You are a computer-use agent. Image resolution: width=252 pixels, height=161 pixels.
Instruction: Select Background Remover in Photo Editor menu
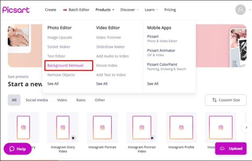tap(66, 65)
